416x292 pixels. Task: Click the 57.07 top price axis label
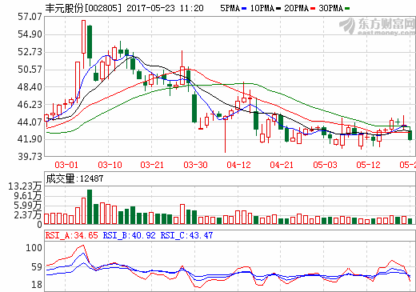coord(30,17)
